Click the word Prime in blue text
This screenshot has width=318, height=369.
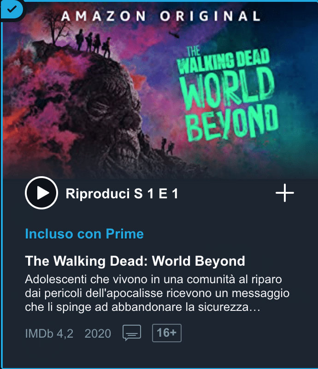124,234
